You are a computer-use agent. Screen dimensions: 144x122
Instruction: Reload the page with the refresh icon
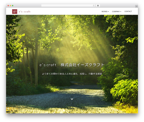(94, 5)
